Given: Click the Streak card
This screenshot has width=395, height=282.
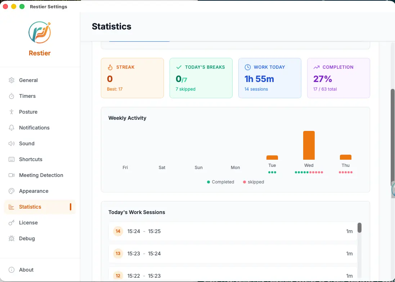Looking at the screenshot, I should click(x=132, y=78).
